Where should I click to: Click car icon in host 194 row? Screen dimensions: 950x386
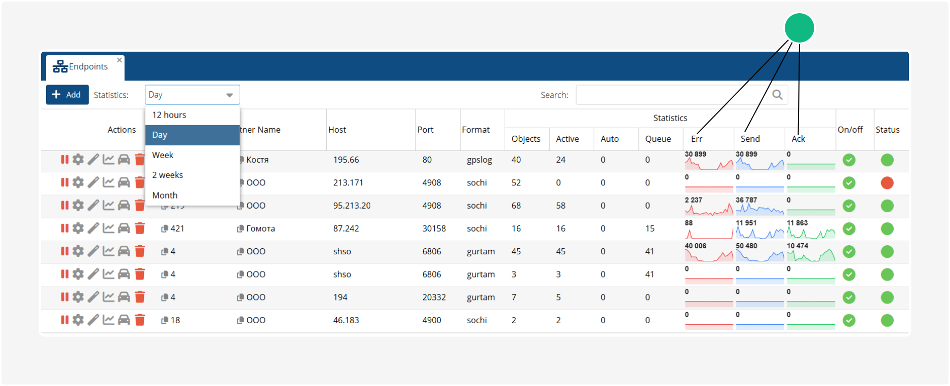[124, 297]
